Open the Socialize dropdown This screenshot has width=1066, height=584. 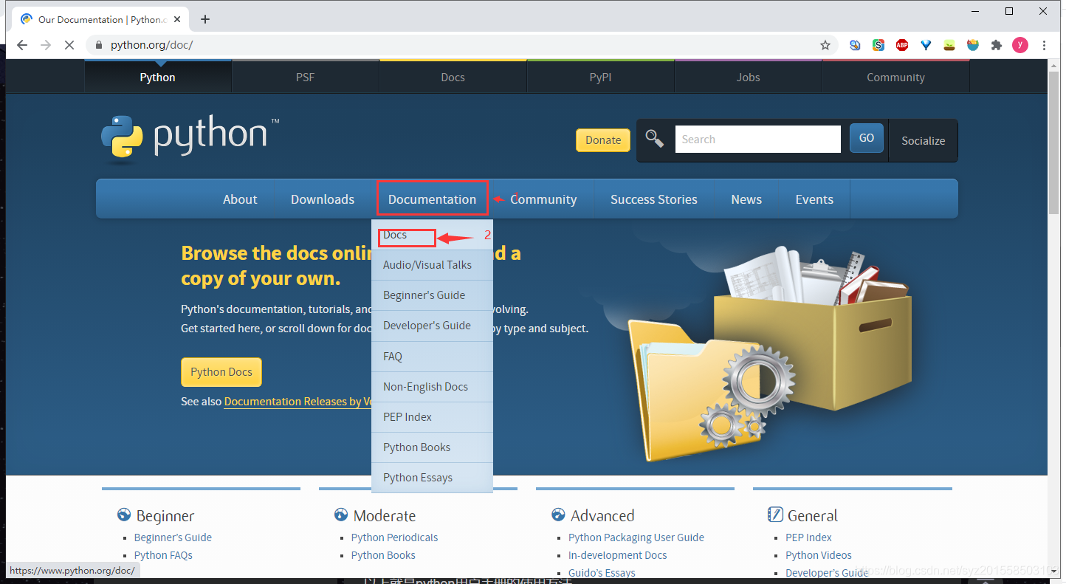pyautogui.click(x=923, y=140)
